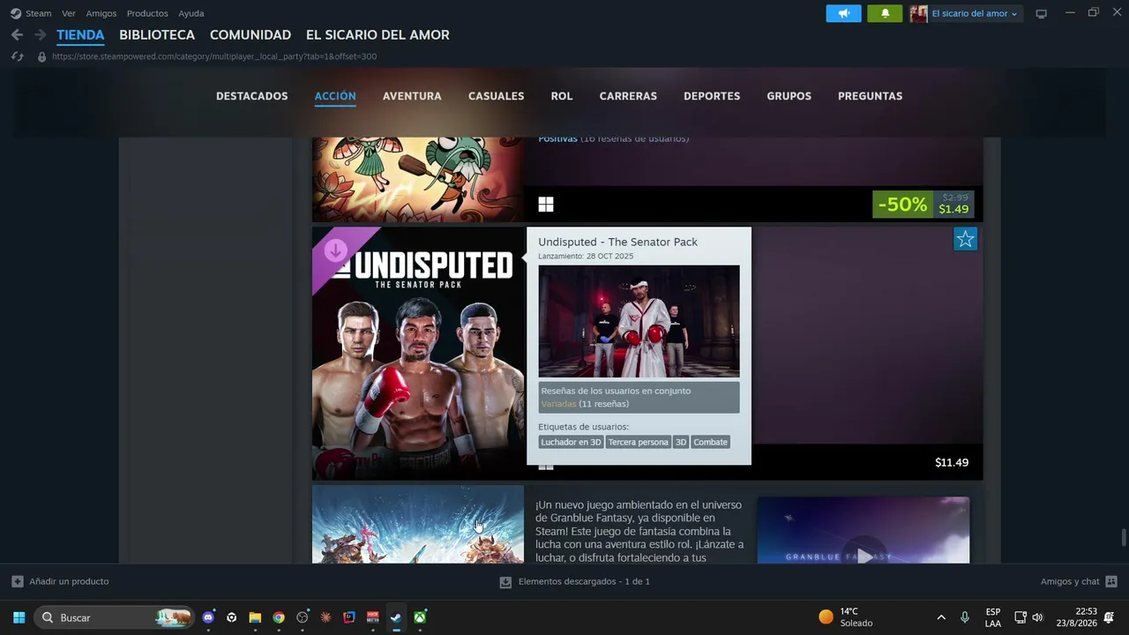Click the page scrollbar thumb
Viewport: 1129px width, 635px height.
pos(1123,538)
